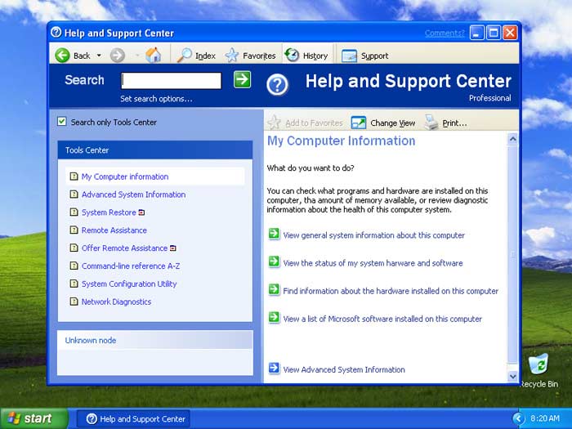Select My Computer information link
This screenshot has height=429, width=572.
pos(125,177)
